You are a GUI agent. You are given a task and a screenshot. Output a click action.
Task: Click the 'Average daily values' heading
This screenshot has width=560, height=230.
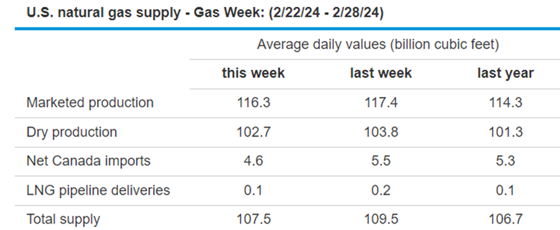tap(378, 44)
